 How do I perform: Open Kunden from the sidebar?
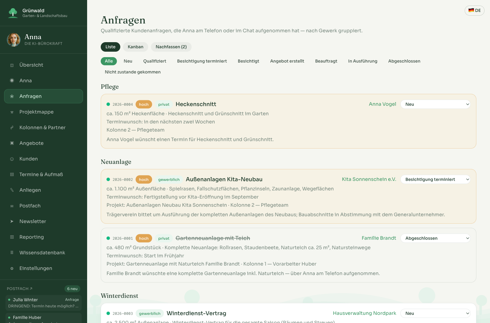(x=44, y=159)
